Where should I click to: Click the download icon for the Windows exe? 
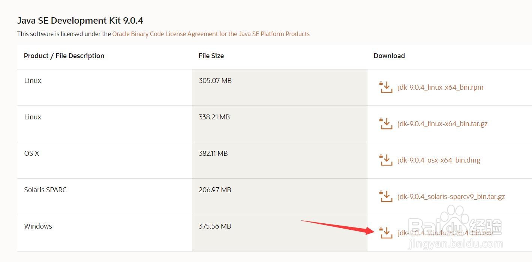386,233
